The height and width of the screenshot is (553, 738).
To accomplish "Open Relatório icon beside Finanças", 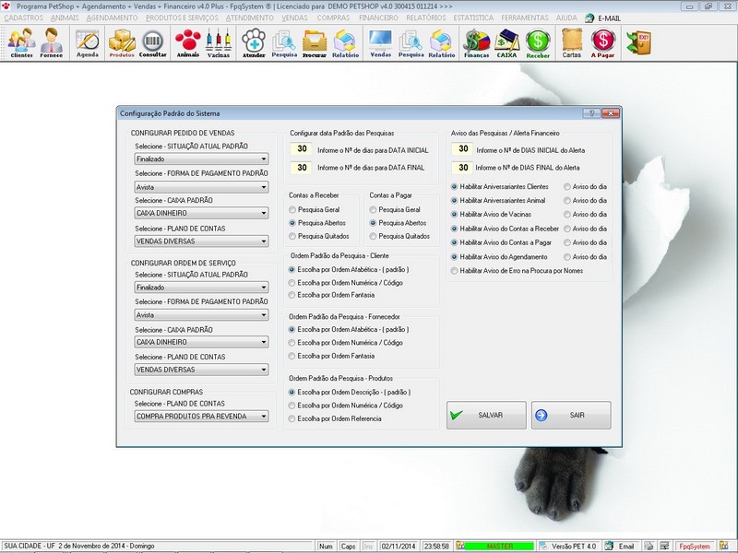I will click(x=442, y=42).
